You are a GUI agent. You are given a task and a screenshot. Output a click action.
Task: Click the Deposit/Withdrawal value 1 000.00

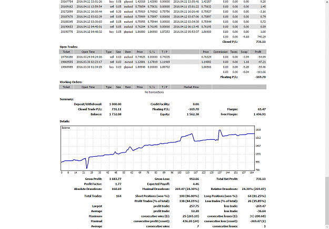click(115, 104)
